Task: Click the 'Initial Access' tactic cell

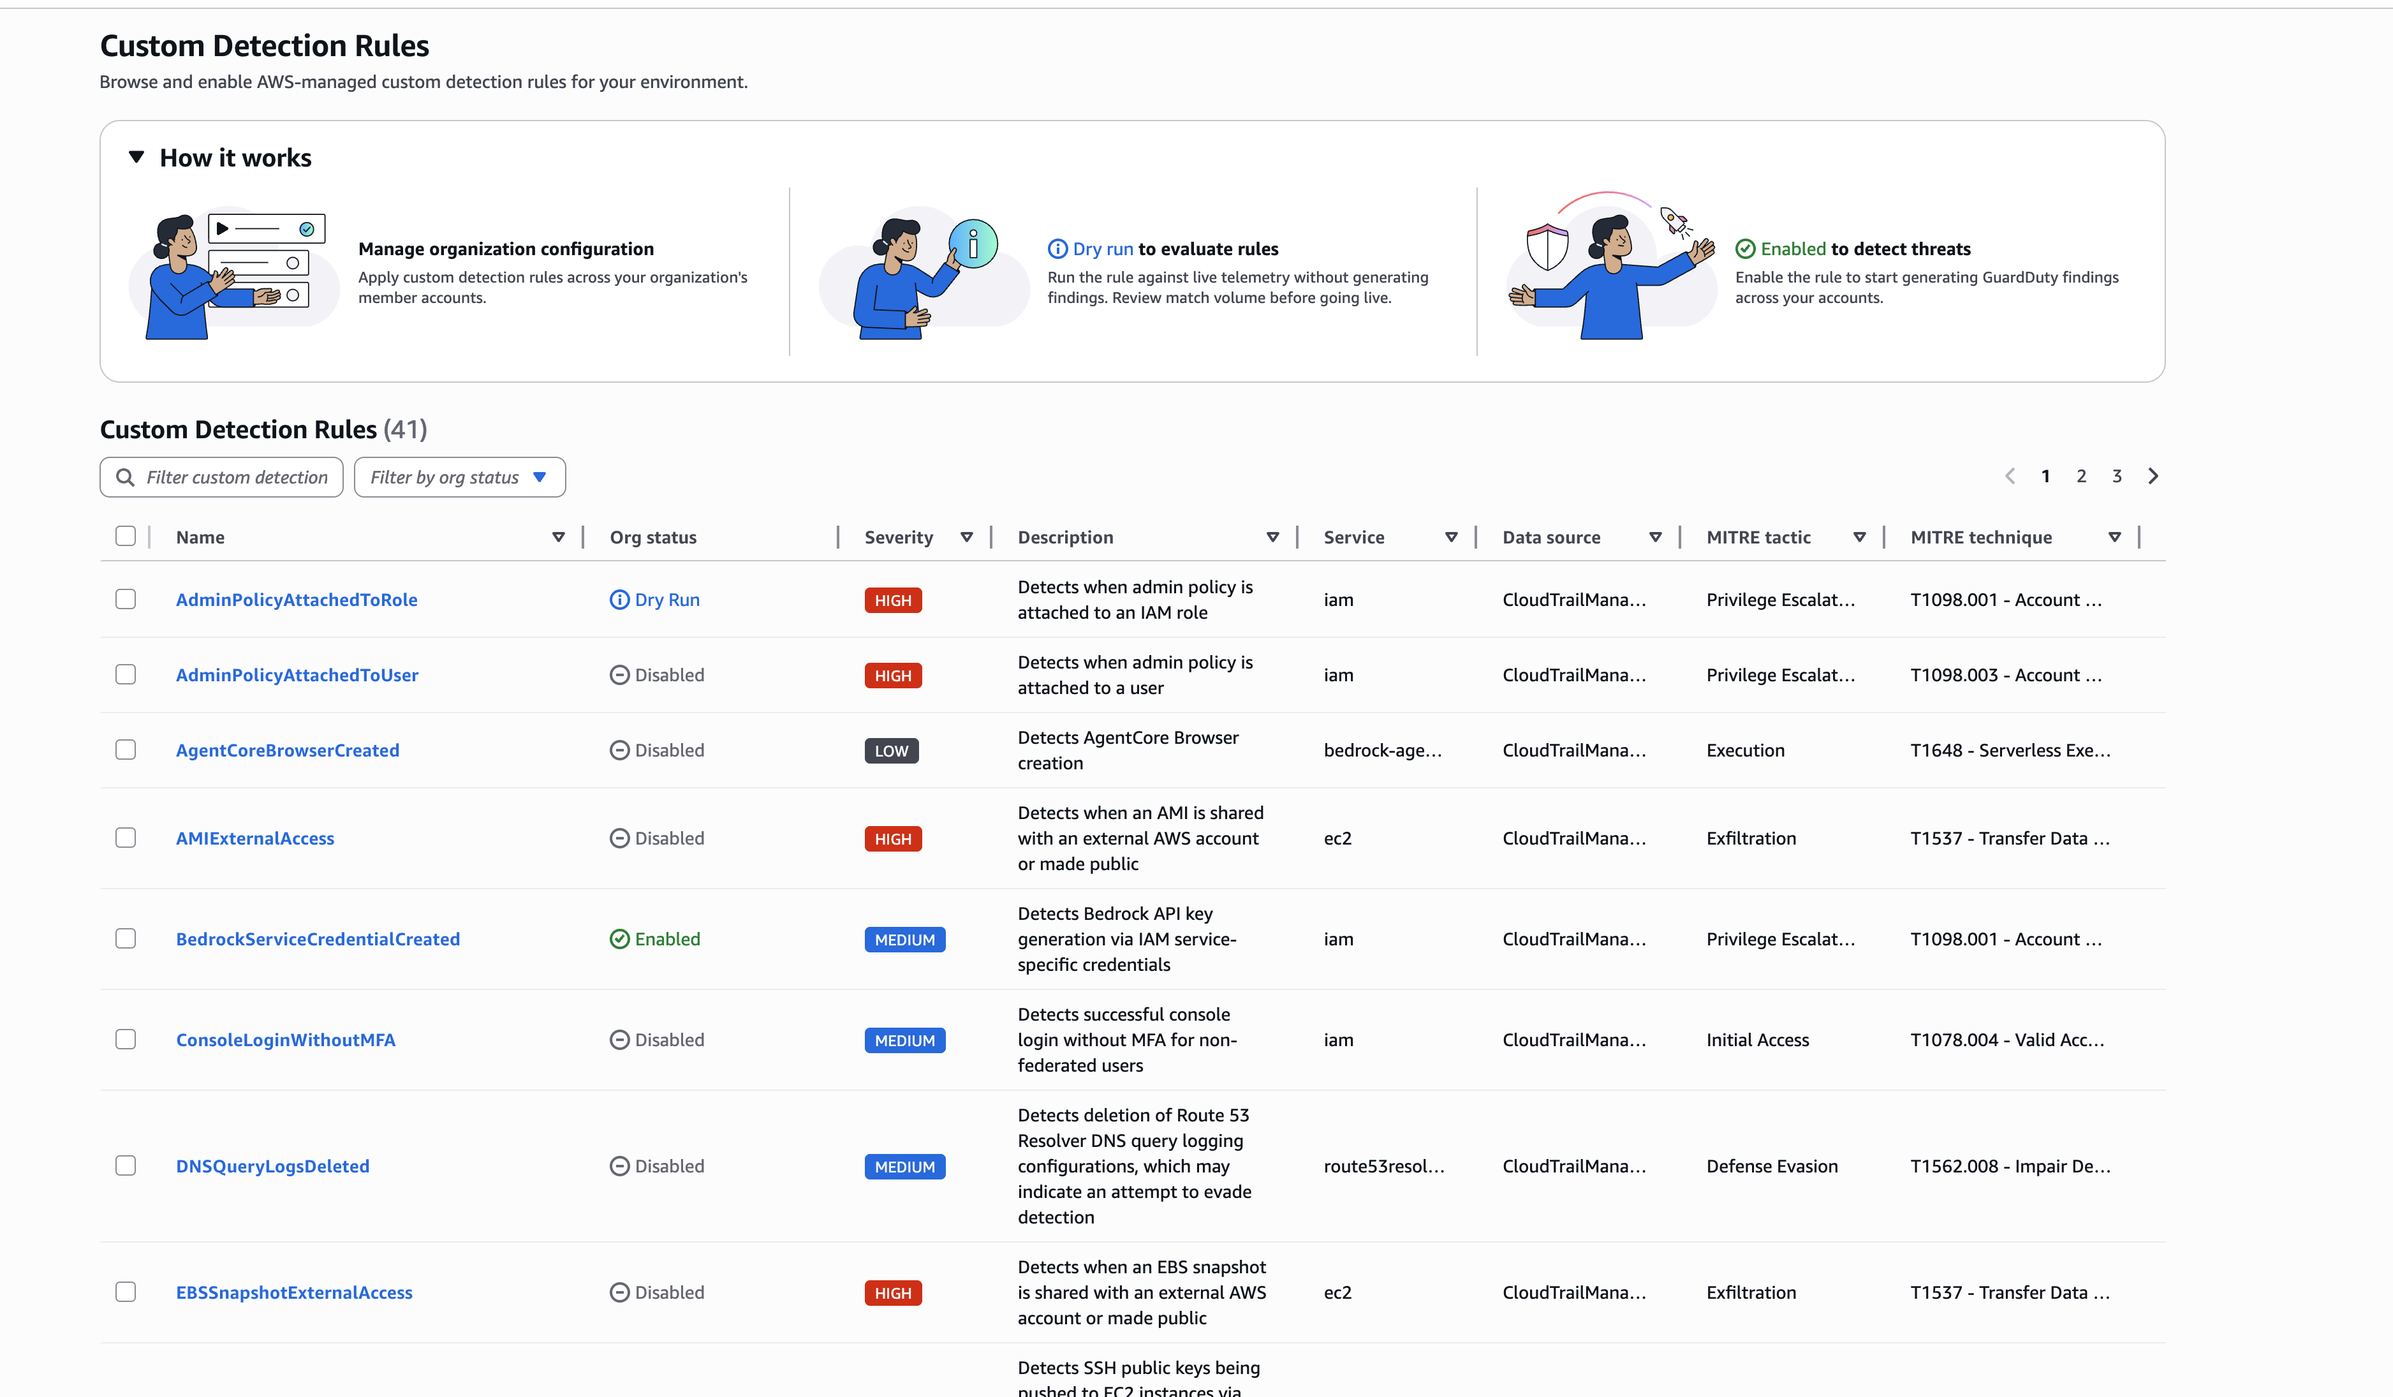Action: 1758,1040
